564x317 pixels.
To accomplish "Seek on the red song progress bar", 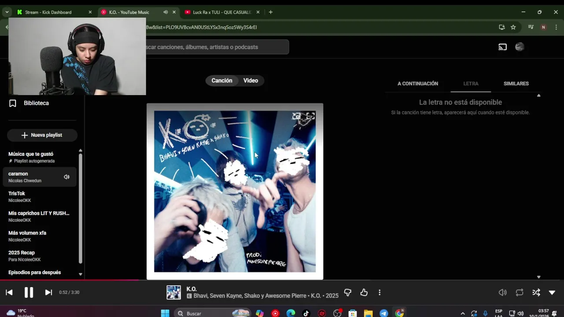I will pos(70,280).
